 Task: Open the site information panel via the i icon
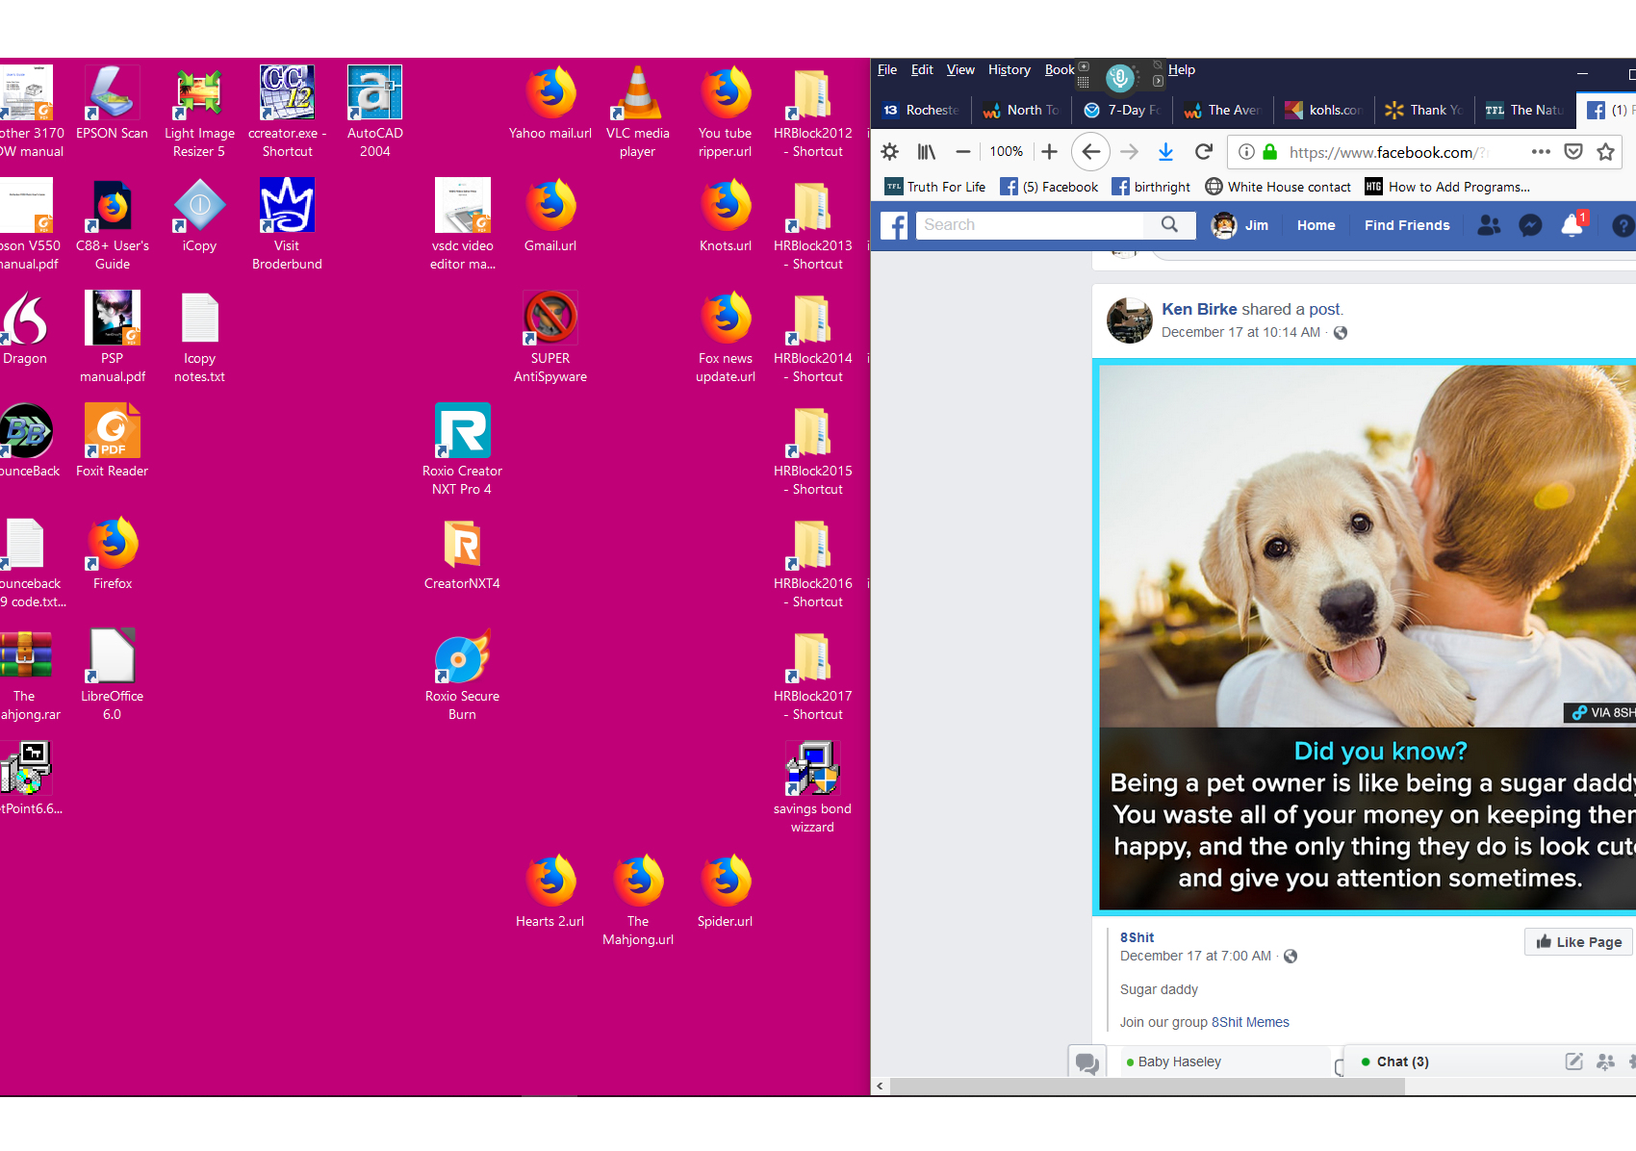click(1246, 151)
